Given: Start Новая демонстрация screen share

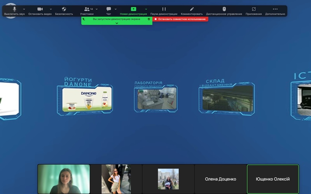Looking at the screenshot, I should tap(133, 11).
